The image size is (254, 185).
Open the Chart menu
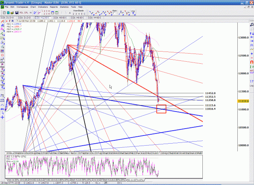pyautogui.click(x=33, y=7)
